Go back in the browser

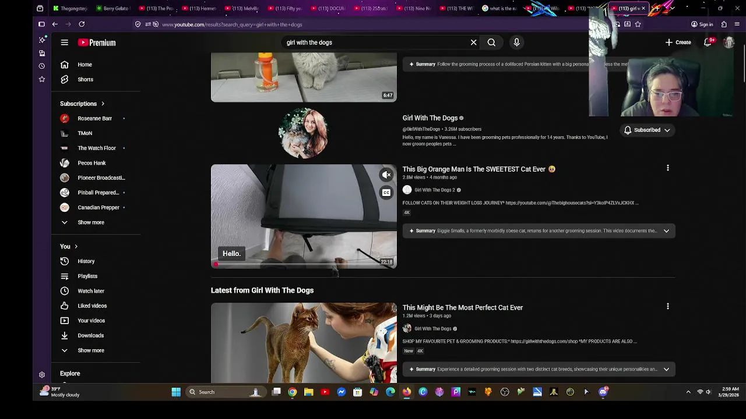coord(55,24)
